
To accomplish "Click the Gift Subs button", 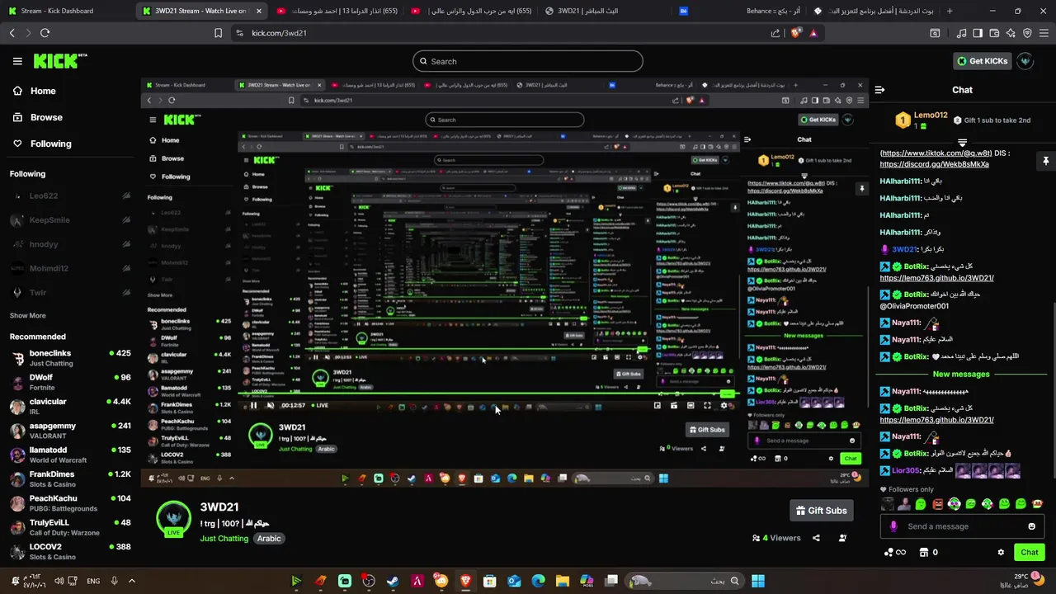I will [821, 511].
